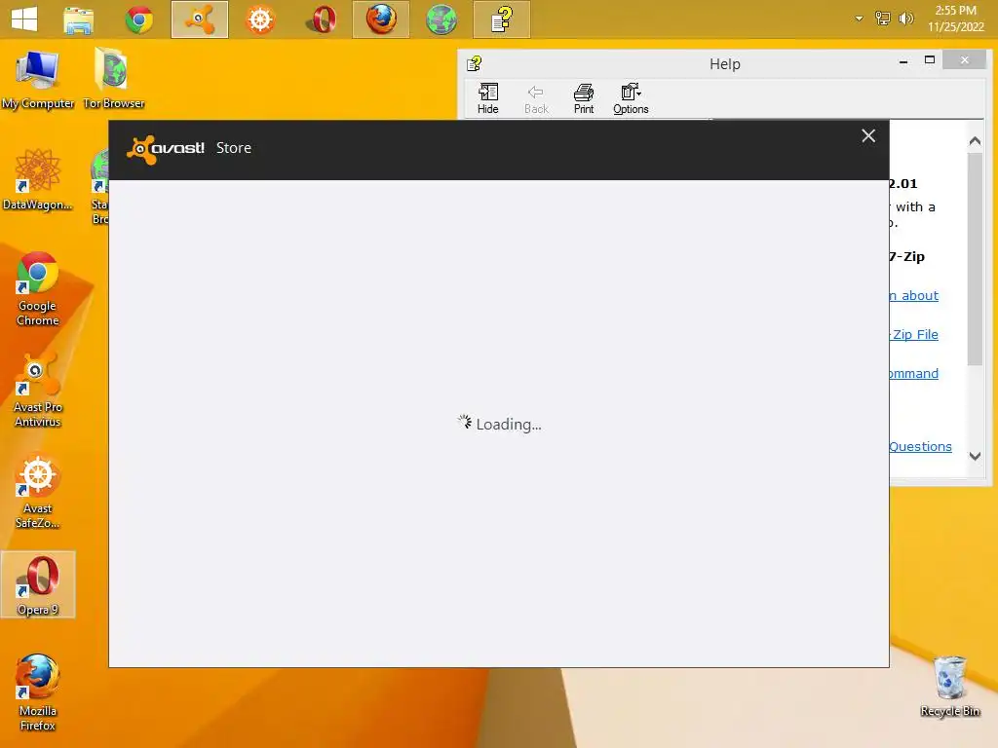Image resolution: width=998 pixels, height=748 pixels.
Task: Open the network tray icon
Action: [882, 19]
